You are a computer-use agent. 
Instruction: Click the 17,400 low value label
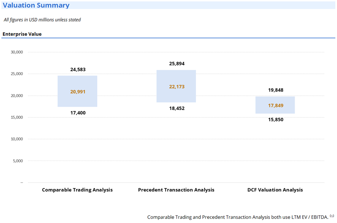[x=78, y=113]
